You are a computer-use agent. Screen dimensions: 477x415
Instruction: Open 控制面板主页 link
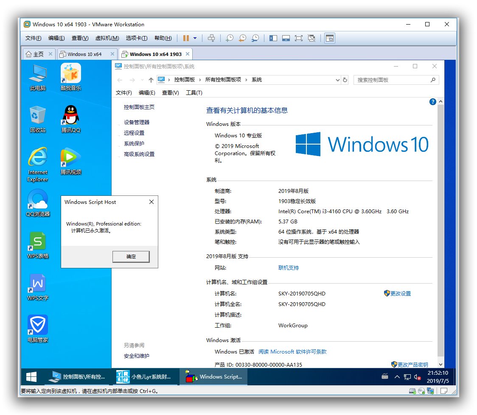coord(139,107)
